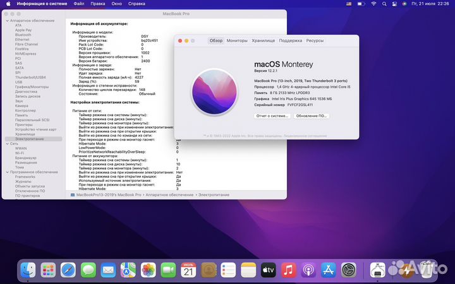Select Журналы in the sidebar
Viewport: 455px width, 284px height.
pyautogui.click(x=23, y=181)
